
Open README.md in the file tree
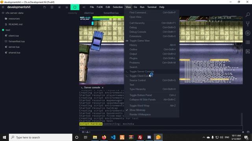(15, 24)
